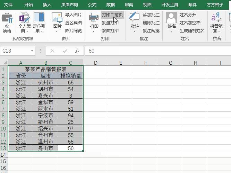The height and width of the screenshot is (173, 231).
Task: Select the 杭州市 cell
Action: pyautogui.click(x=46, y=82)
